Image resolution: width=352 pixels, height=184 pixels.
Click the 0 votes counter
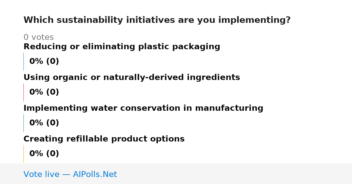click(x=38, y=37)
